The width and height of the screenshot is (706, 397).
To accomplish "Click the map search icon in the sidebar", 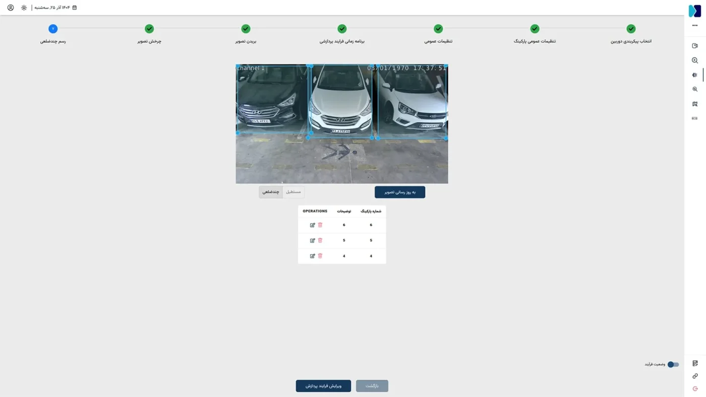I will pyautogui.click(x=694, y=104).
